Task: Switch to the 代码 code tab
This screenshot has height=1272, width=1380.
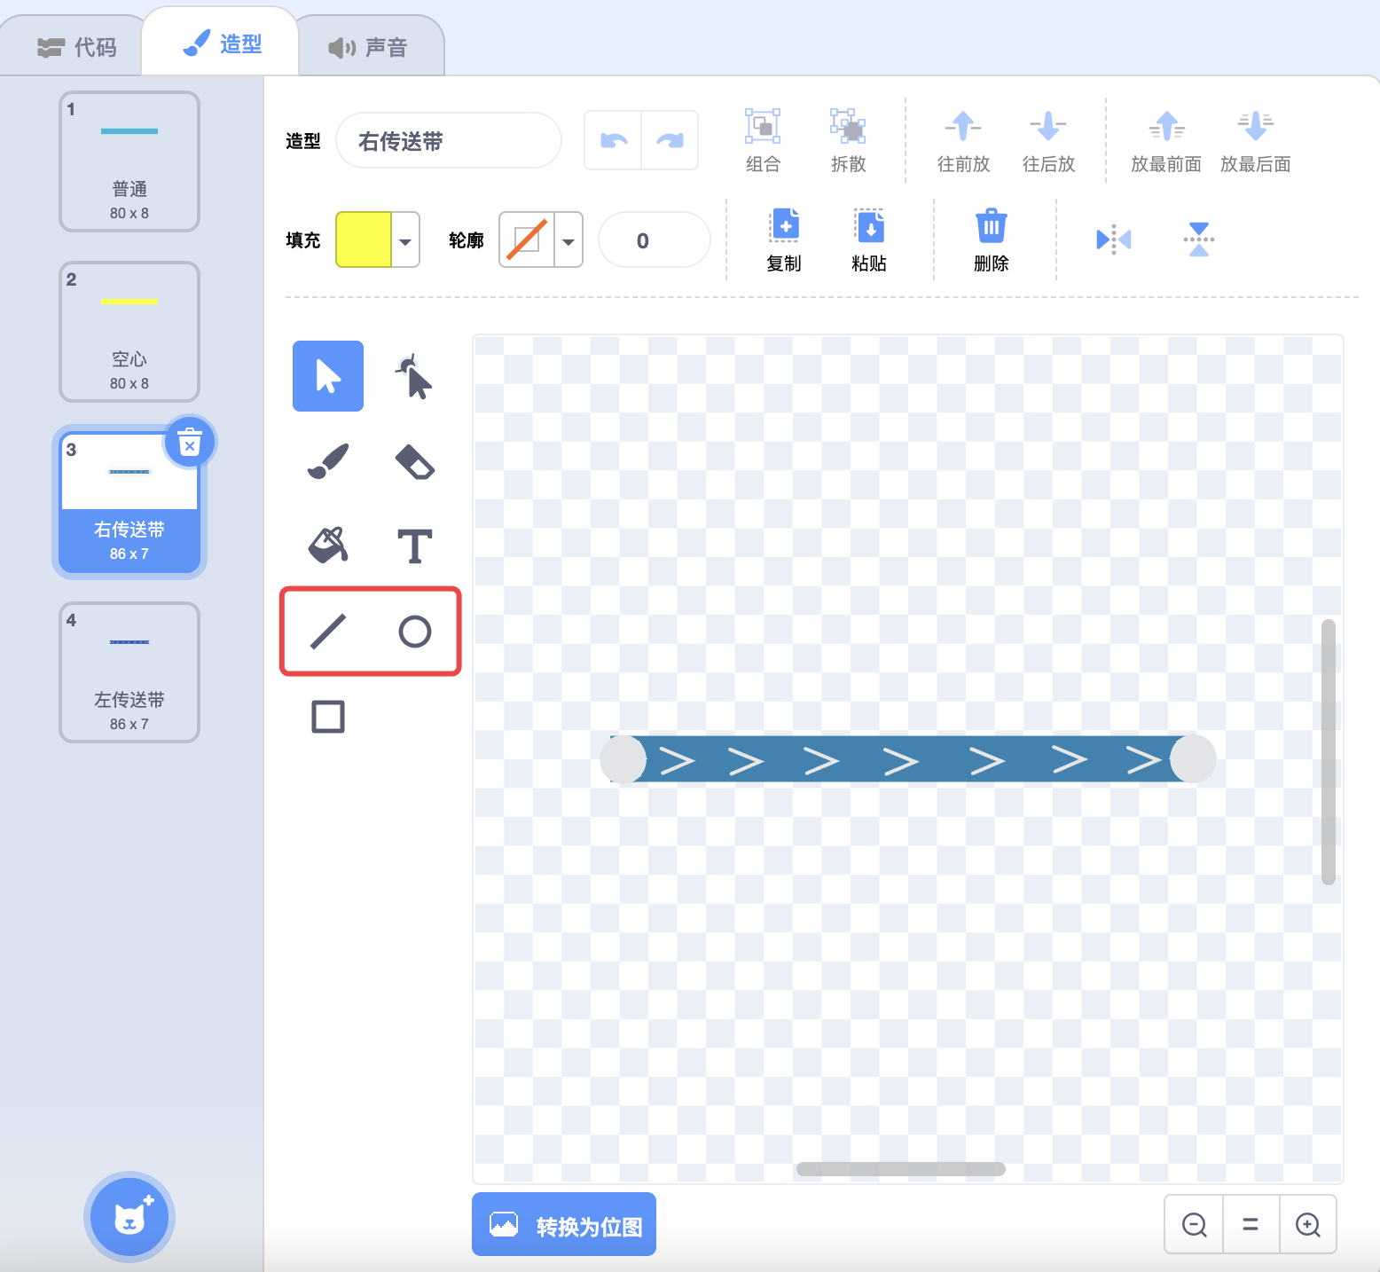Action: pyautogui.click(x=76, y=47)
